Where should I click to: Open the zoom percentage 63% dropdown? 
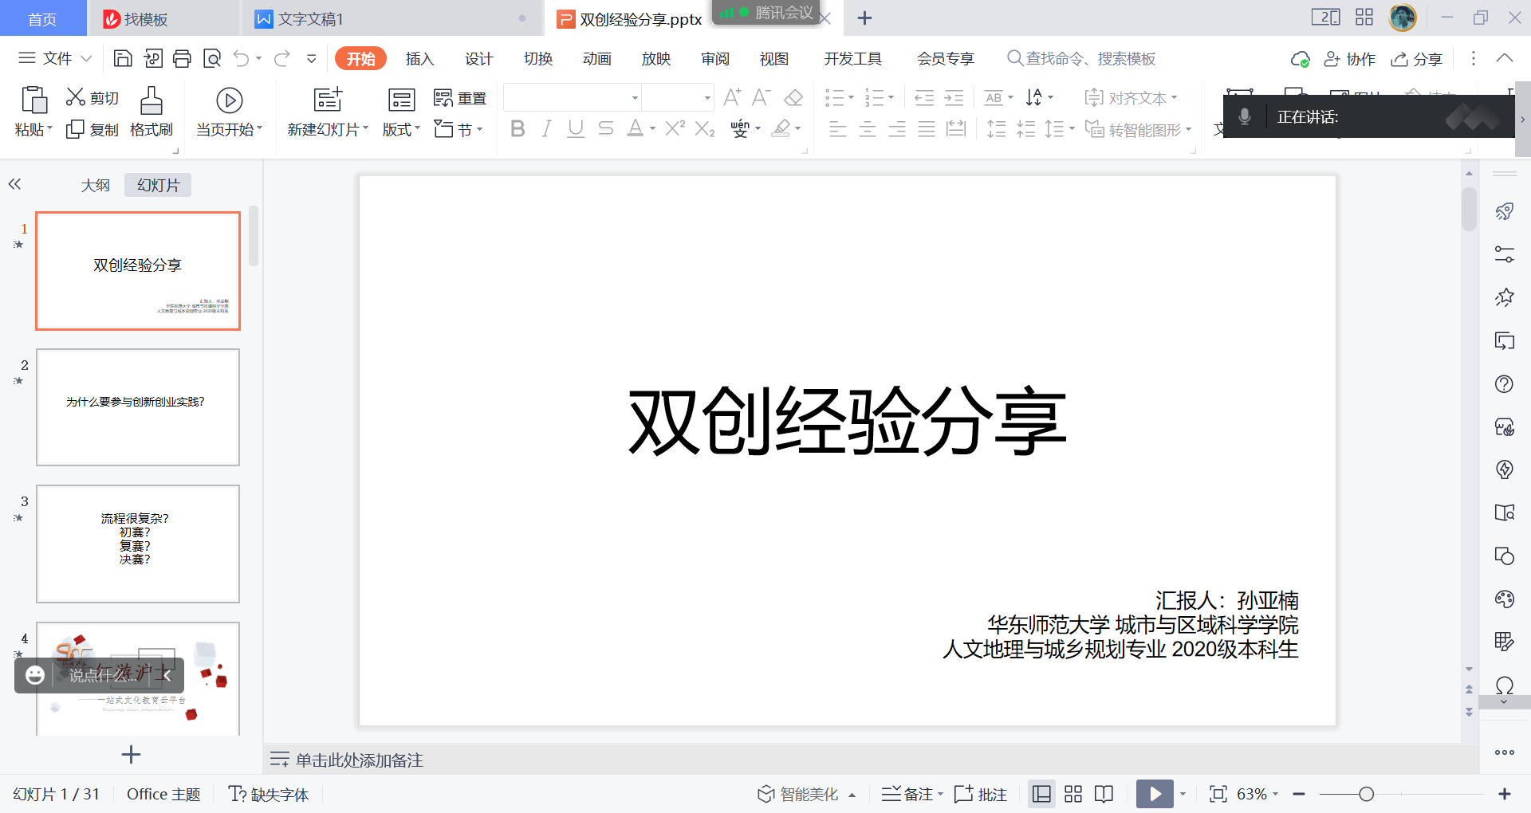(1257, 794)
